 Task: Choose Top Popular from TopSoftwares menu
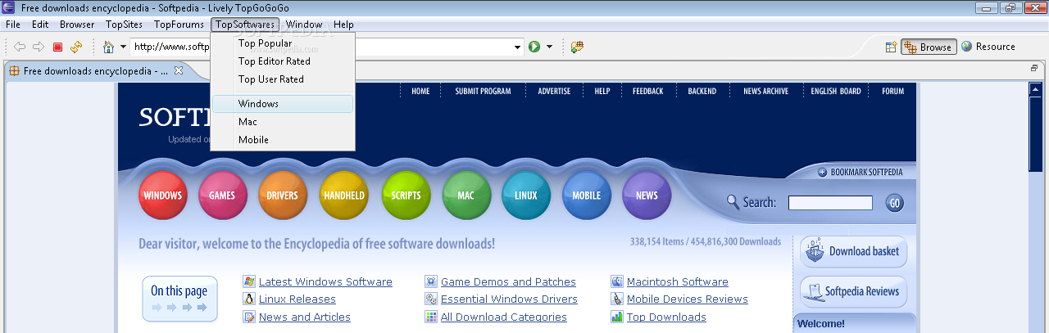pos(283,43)
